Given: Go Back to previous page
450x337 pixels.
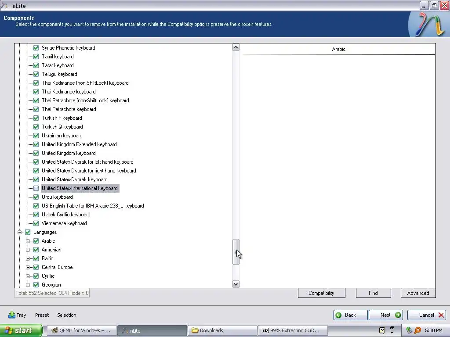Looking at the screenshot, I should coord(350,315).
